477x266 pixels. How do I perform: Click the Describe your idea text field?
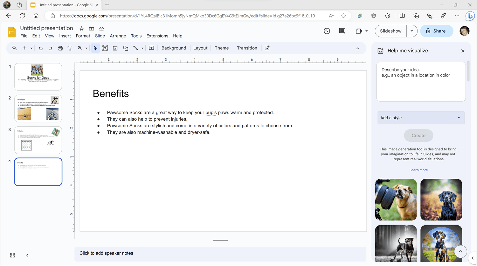click(421, 82)
